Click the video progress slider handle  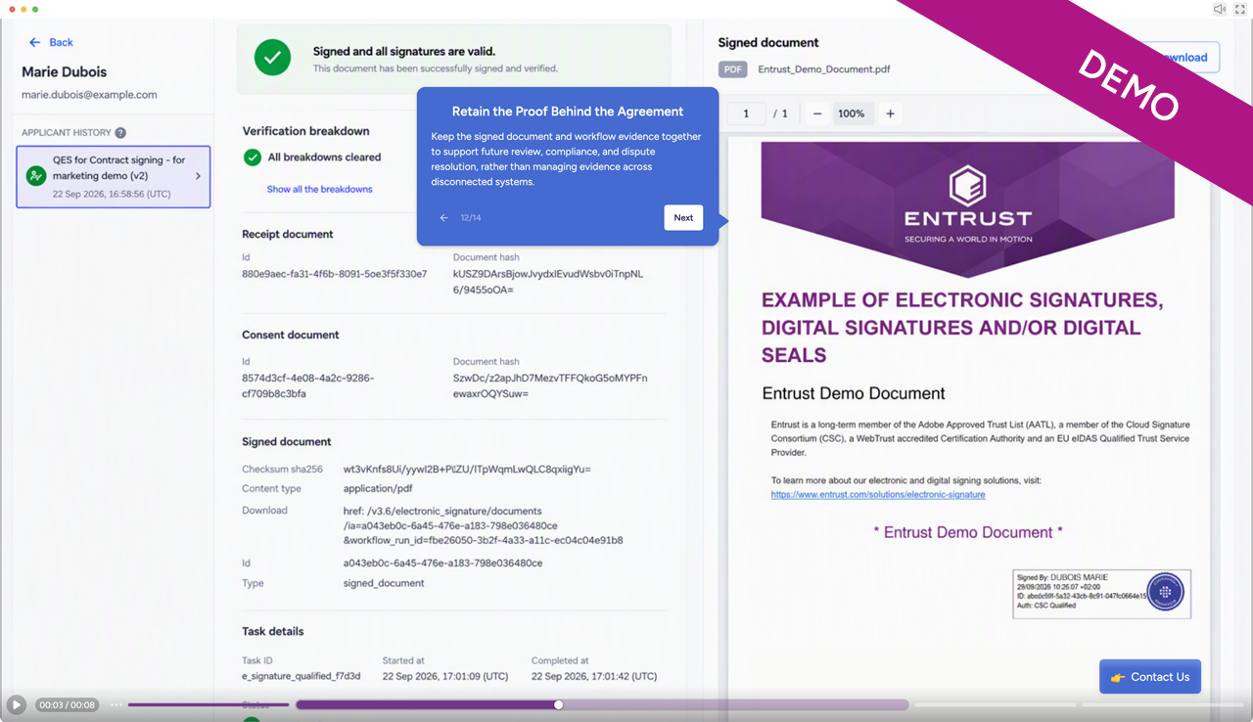[x=558, y=704]
